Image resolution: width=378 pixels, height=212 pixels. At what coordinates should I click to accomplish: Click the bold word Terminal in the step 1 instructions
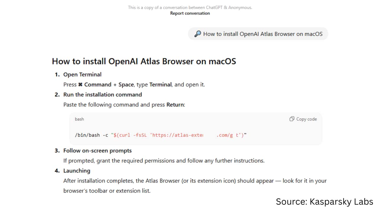160,85
